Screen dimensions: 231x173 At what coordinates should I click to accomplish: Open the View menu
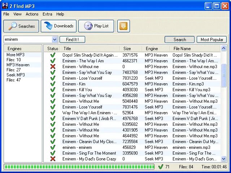pyautogui.click(x=17, y=14)
